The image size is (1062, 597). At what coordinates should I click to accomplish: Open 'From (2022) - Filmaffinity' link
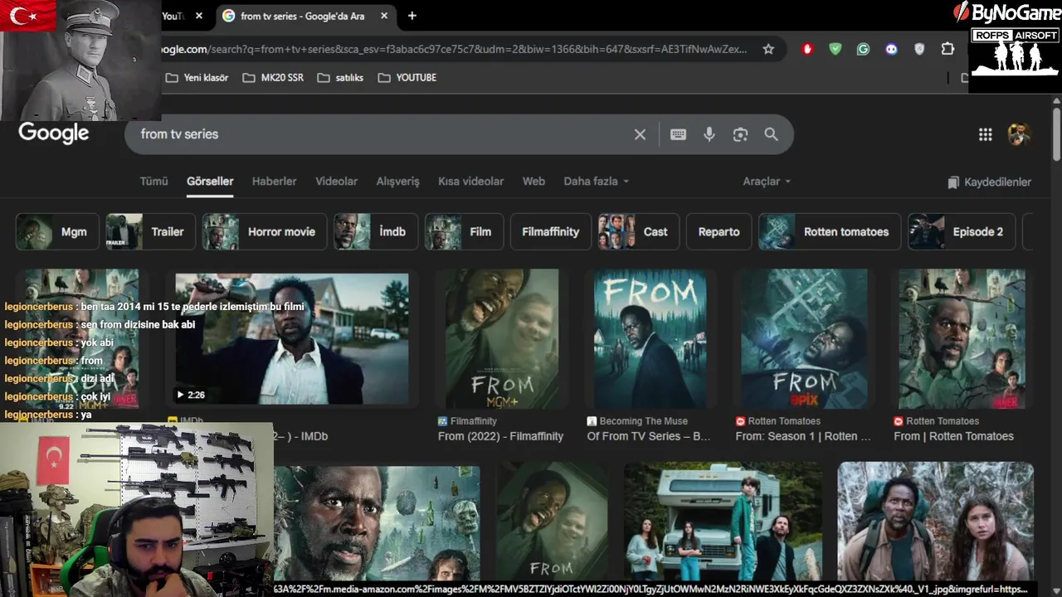[500, 436]
